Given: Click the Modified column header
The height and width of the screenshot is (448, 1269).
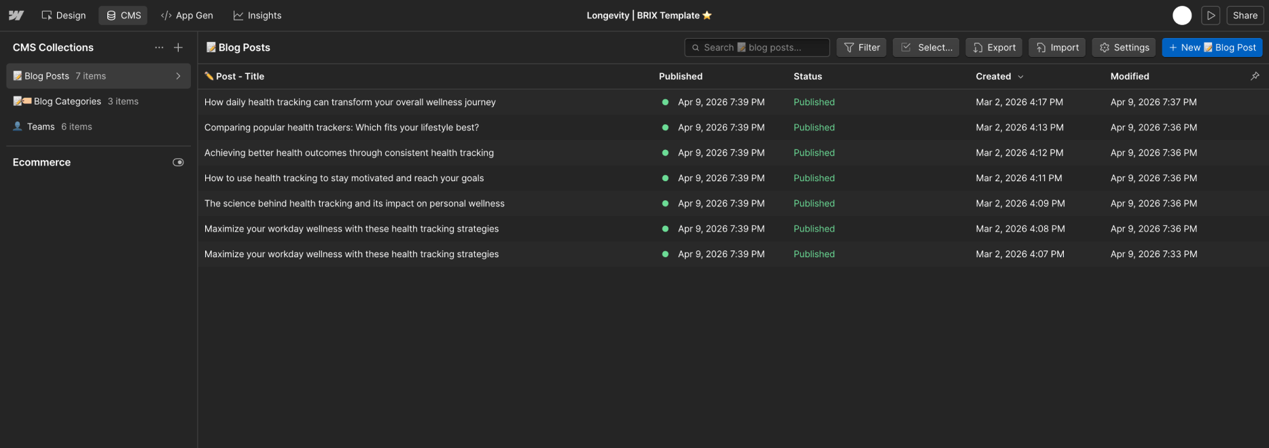Looking at the screenshot, I should [1130, 76].
